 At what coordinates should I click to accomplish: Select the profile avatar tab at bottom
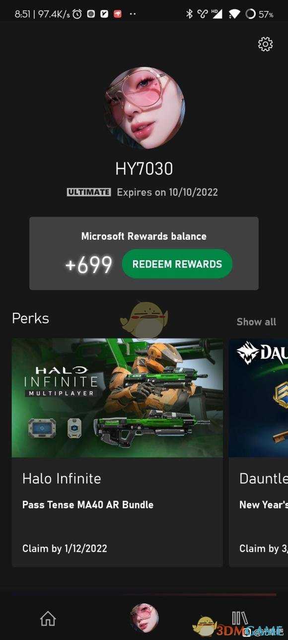[144, 618]
